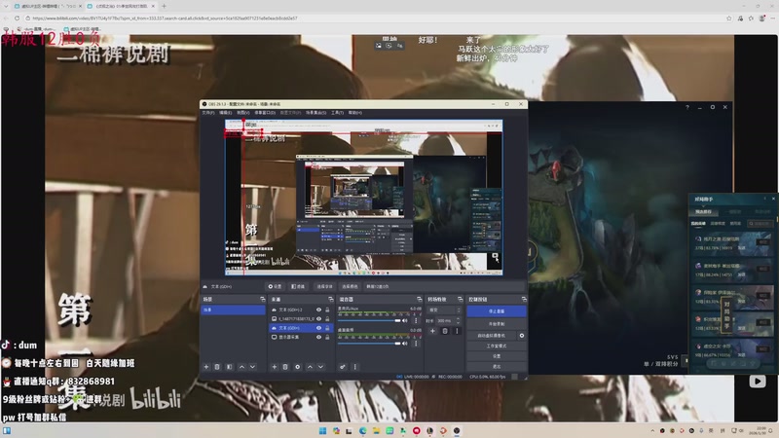
Task: Lock the selected 文本 (GDI+) source
Action: pyautogui.click(x=328, y=328)
